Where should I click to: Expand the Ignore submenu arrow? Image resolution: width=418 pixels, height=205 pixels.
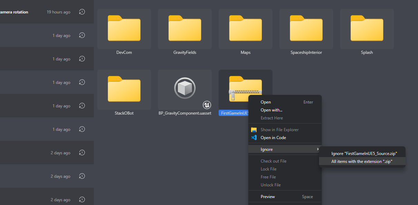click(318, 149)
